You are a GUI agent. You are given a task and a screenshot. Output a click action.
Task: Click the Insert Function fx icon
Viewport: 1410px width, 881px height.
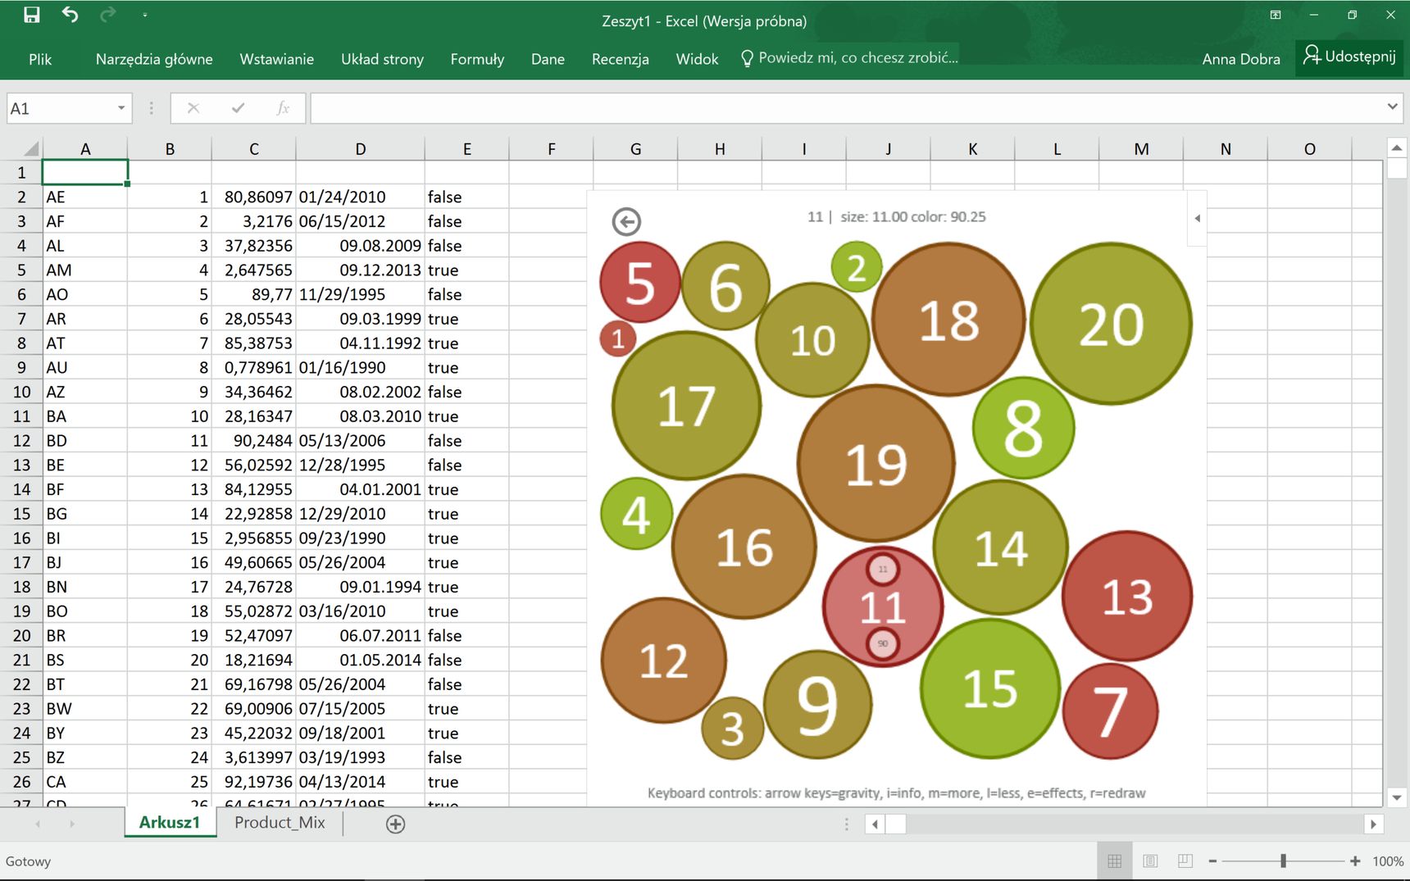(283, 108)
